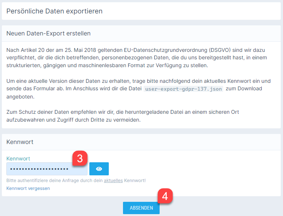Open the Kennwort vergessen link
This screenshot has width=283, height=216.
point(28,188)
